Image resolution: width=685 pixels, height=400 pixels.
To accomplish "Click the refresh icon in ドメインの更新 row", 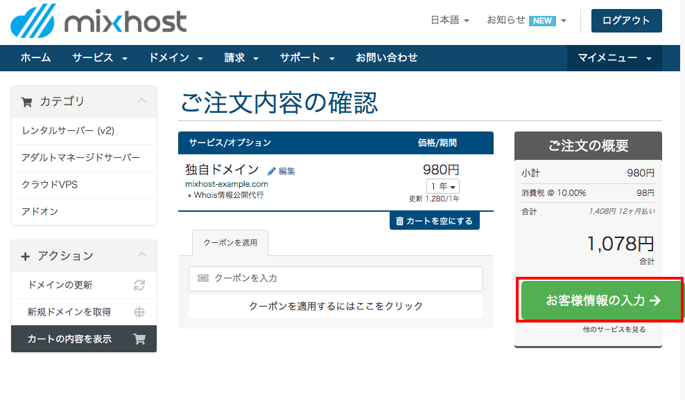I will pos(139,285).
